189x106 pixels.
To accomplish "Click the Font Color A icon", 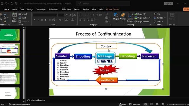I will (73, 20).
